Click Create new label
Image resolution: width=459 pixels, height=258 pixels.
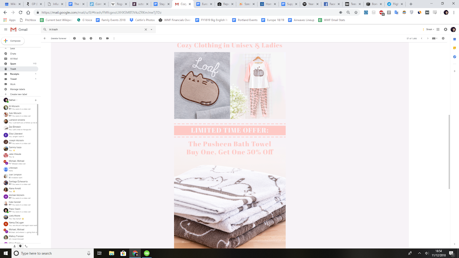click(x=19, y=94)
